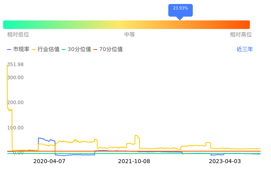Click the 2021-10-08 date on the axis
Viewport: 271px width, 175px height.
point(134,162)
